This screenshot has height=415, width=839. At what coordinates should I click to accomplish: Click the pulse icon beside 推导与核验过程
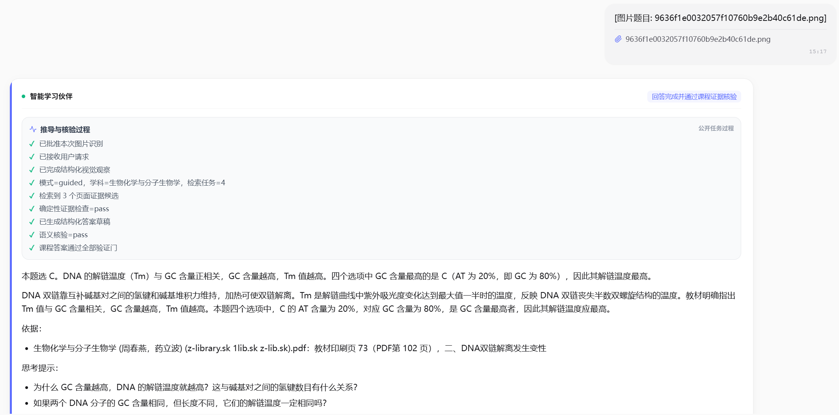tap(33, 129)
